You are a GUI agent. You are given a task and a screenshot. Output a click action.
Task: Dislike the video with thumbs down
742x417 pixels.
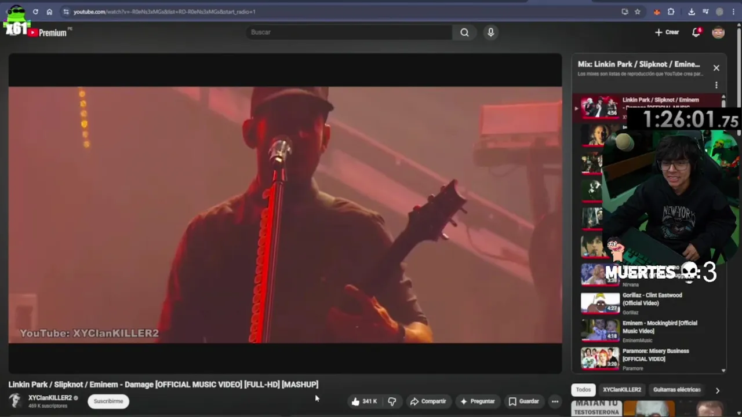pos(392,401)
